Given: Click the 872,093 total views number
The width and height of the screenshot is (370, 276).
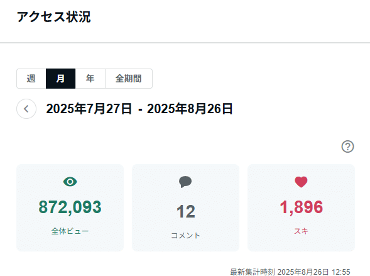Looking at the screenshot, I should (70, 207).
